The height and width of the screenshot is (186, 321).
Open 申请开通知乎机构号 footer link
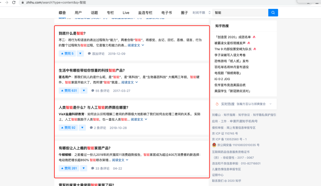point(244,121)
